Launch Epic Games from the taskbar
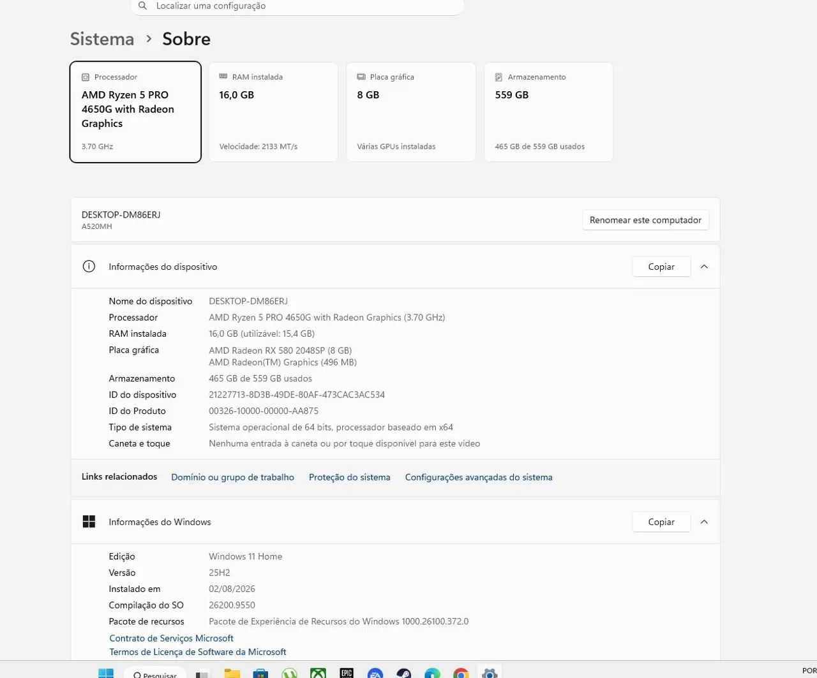This screenshot has width=817, height=678. tap(347, 674)
